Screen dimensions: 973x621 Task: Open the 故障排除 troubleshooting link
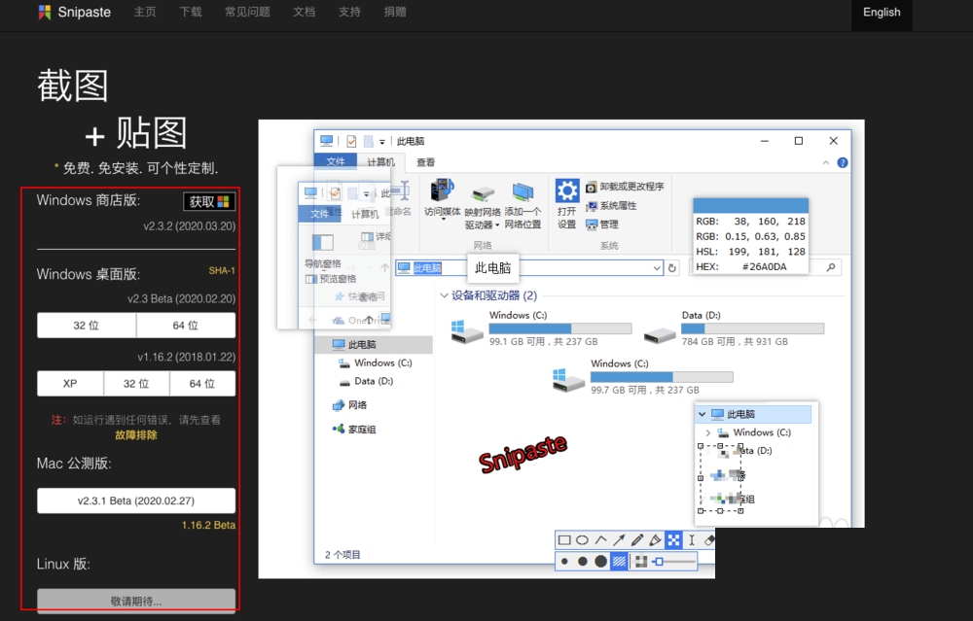pyautogui.click(x=136, y=435)
